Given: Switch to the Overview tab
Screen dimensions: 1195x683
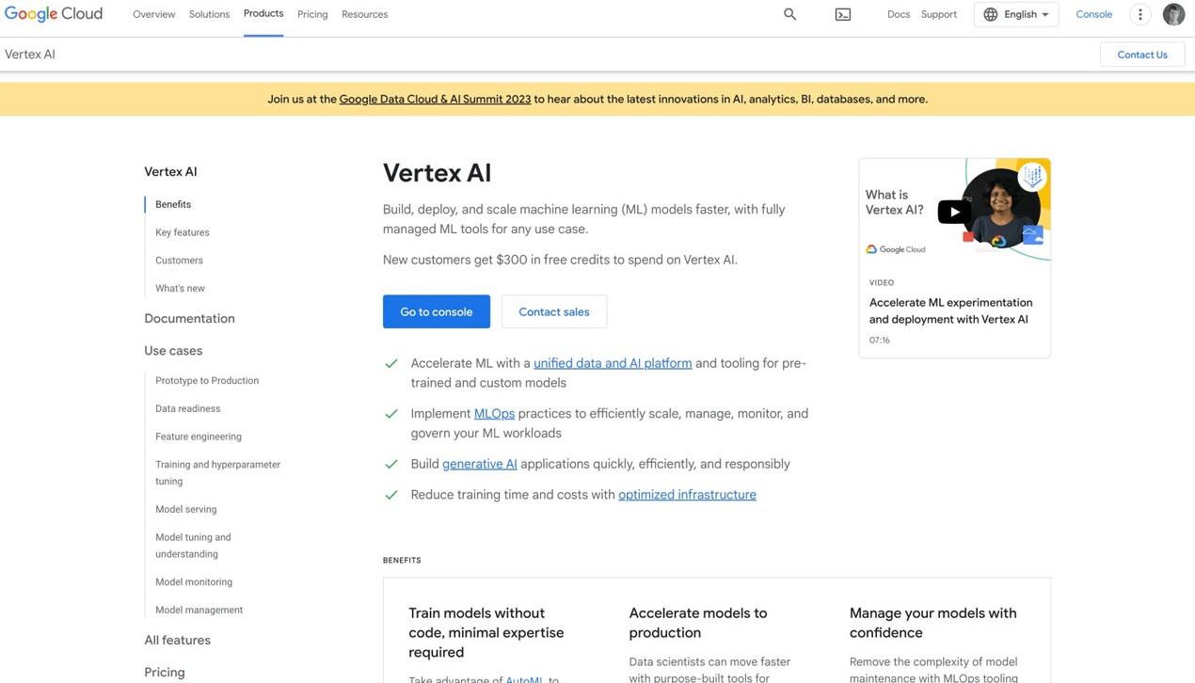Looking at the screenshot, I should 153,14.
